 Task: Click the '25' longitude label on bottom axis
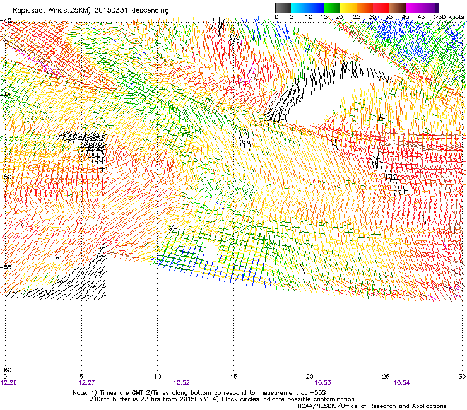point(386,377)
